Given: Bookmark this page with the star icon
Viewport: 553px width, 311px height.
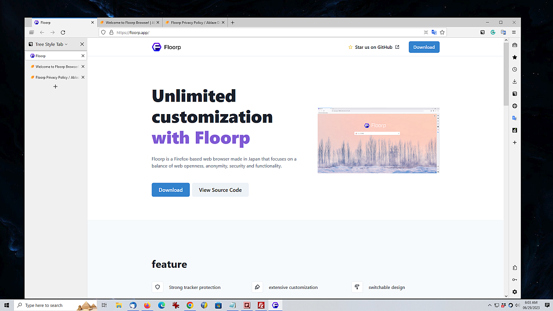Looking at the screenshot, I should [442, 33].
